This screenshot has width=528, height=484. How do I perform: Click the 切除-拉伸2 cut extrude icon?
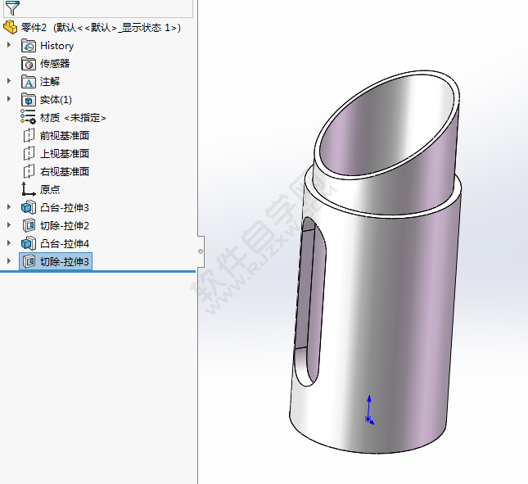click(29, 225)
